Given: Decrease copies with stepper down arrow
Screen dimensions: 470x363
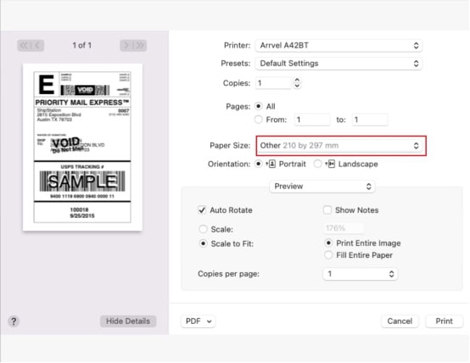Looking at the screenshot, I should 297,86.
